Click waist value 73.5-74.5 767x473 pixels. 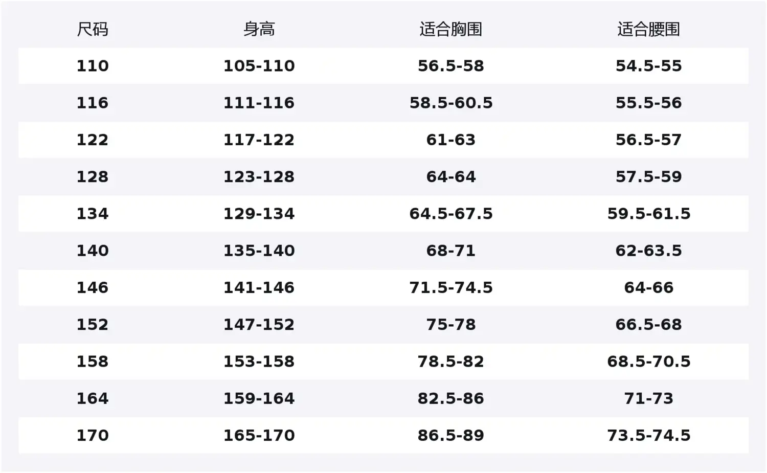[x=648, y=435]
